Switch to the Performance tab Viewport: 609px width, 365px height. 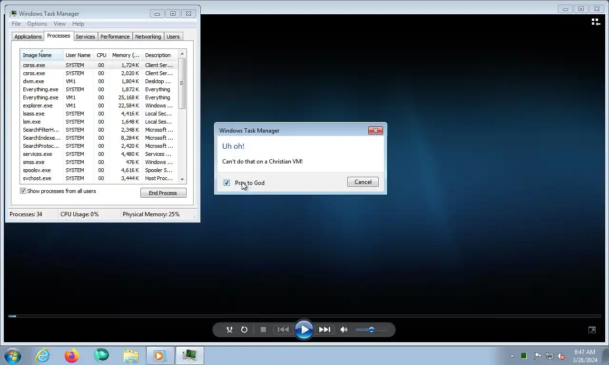point(115,37)
